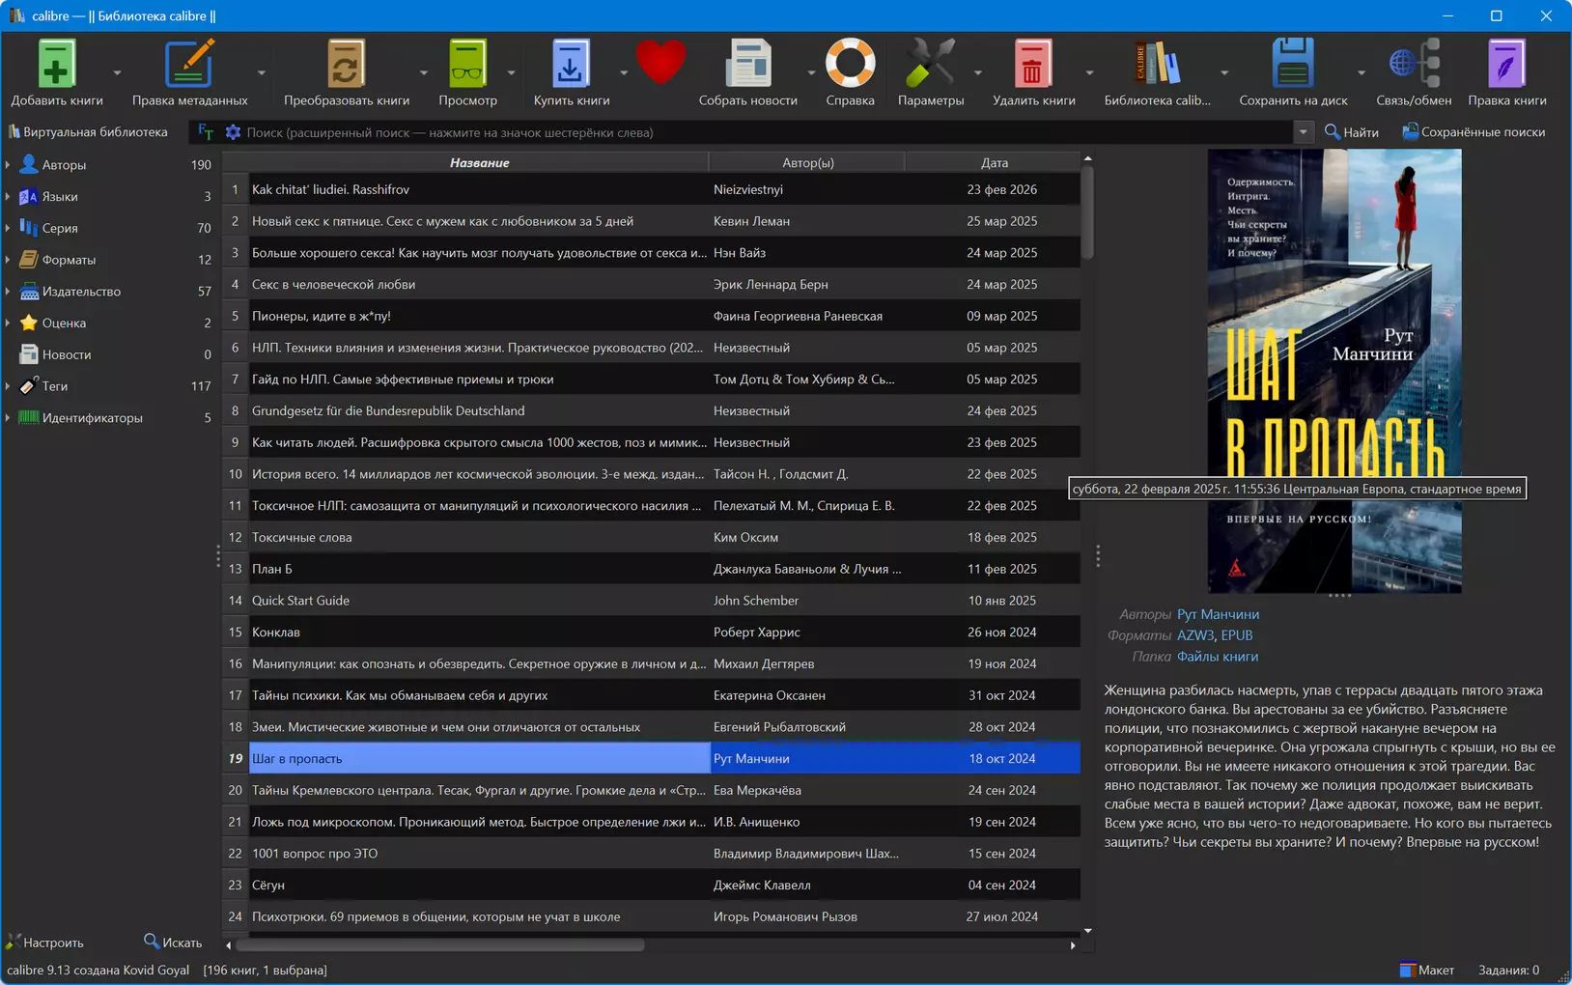Screen dimensions: 1572x985
Task: Click the Найти search button
Action: (x=1351, y=132)
